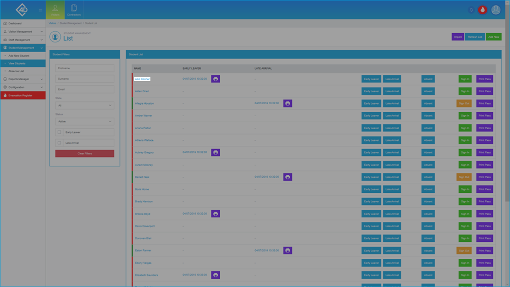The width and height of the screenshot is (510, 287).
Task: Click Late Arrival button for Alden Oneil
Action: 392,91
